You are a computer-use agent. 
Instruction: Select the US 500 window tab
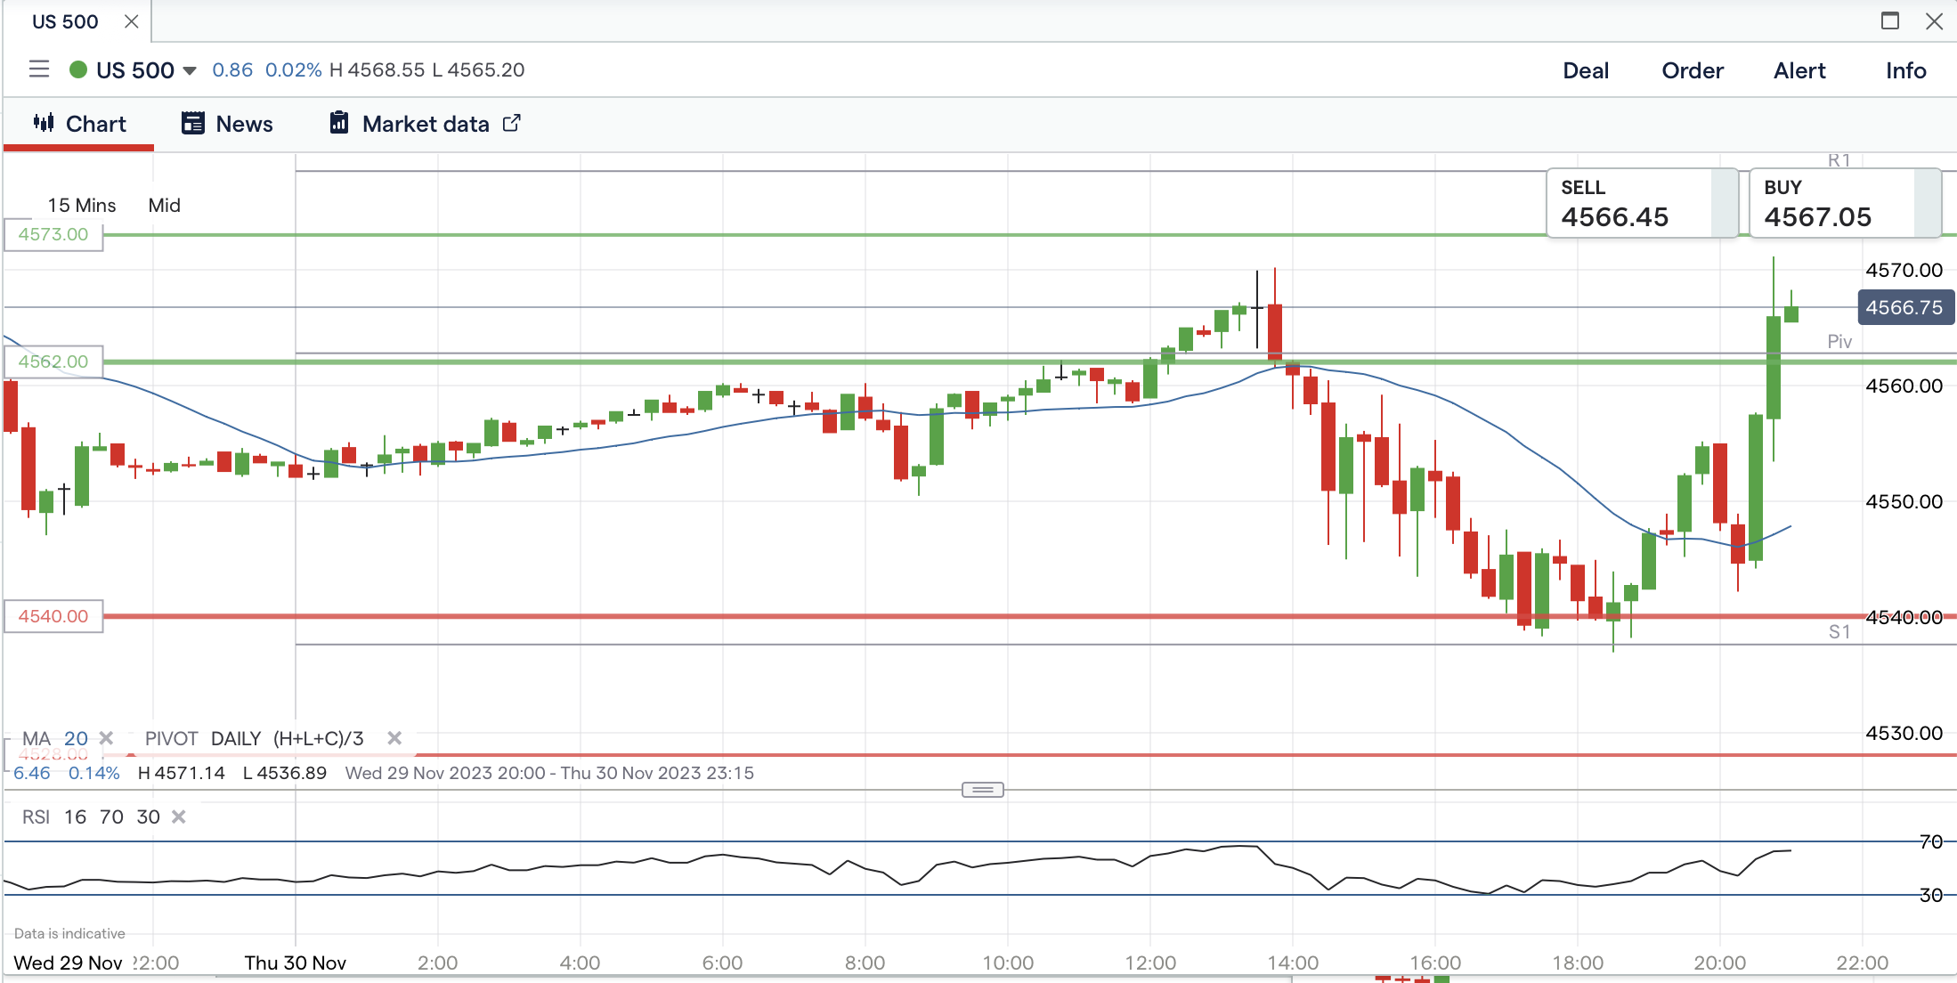(x=65, y=21)
